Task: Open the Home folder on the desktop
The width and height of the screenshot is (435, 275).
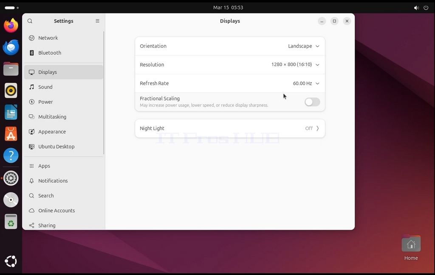Action: point(411,248)
